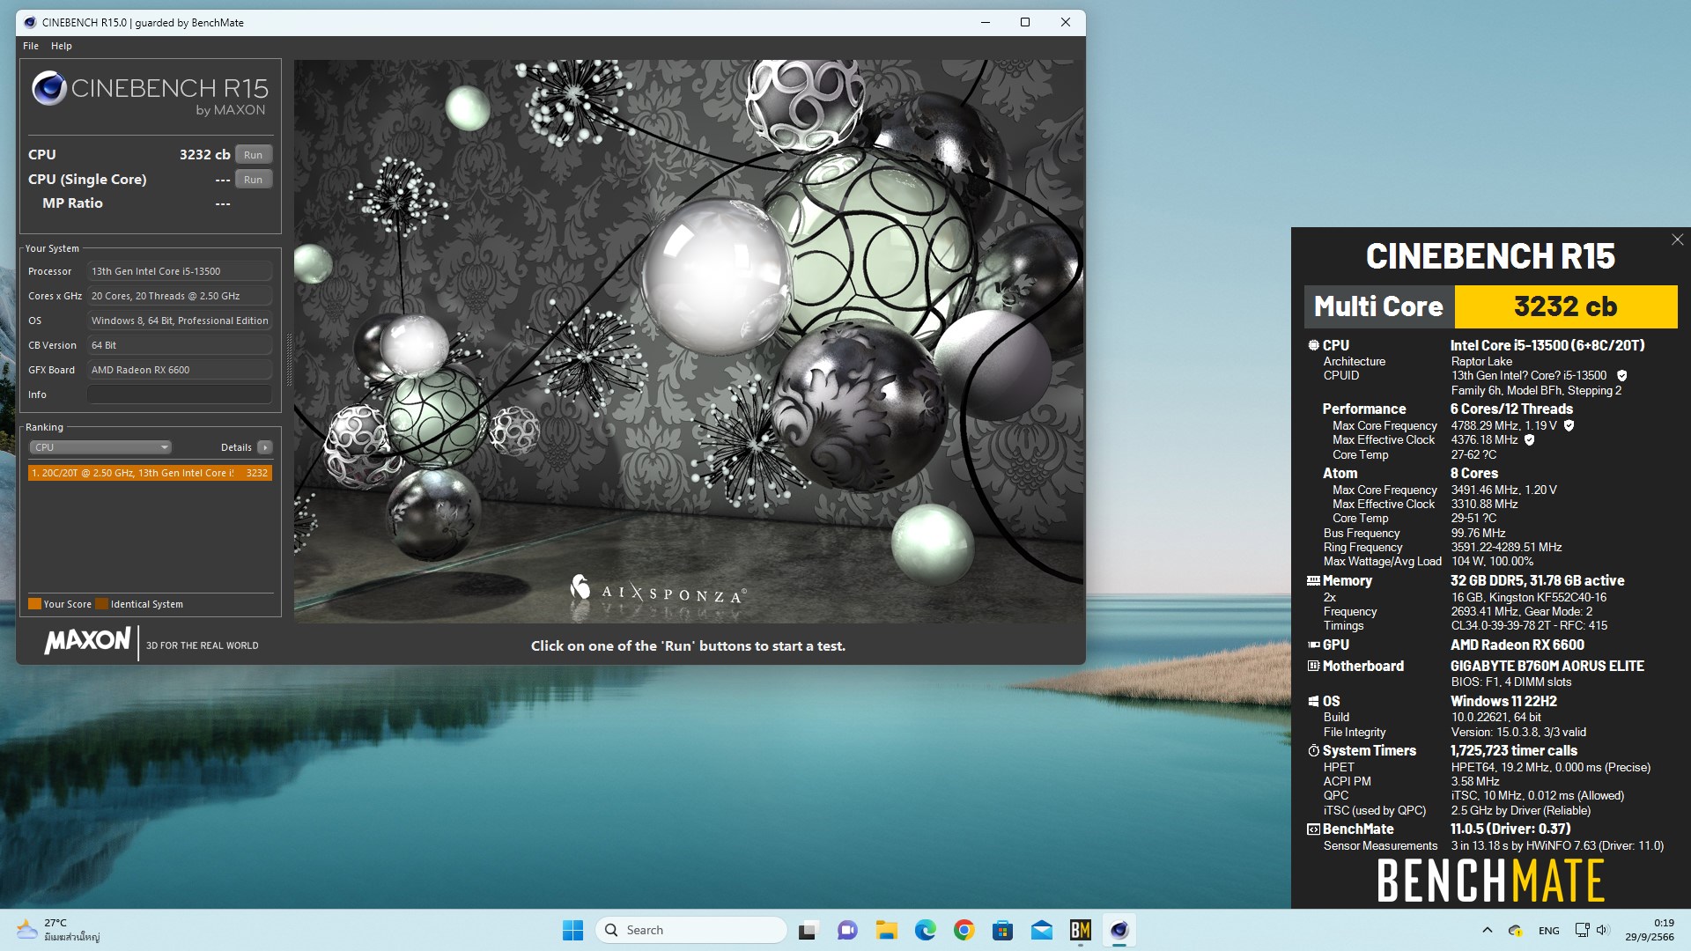1691x951 pixels.
Task: Click the GFX Board field AMD Radeon
Action: pos(180,370)
